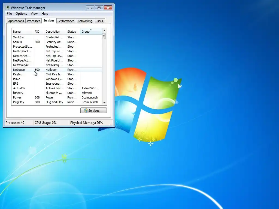Click the CNG Key Is... description

(x=54, y=74)
